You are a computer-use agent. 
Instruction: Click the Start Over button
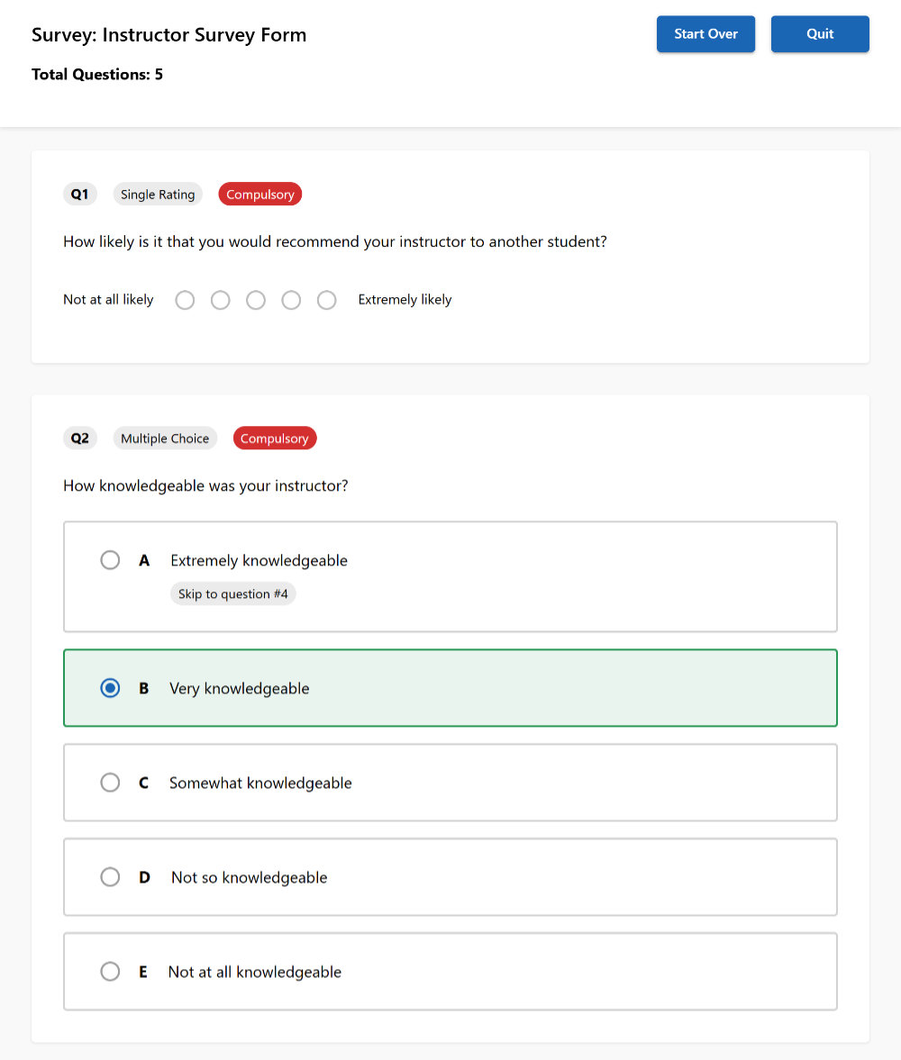pyautogui.click(x=705, y=33)
